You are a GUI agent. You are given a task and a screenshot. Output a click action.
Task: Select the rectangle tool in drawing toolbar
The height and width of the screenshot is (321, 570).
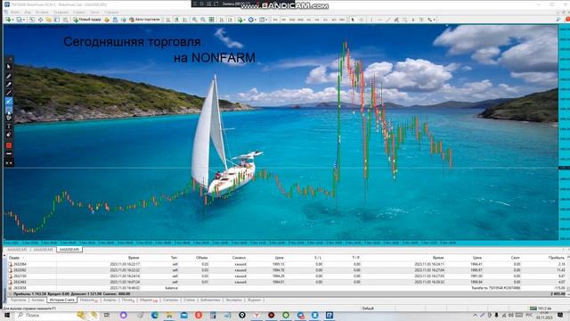[9, 109]
